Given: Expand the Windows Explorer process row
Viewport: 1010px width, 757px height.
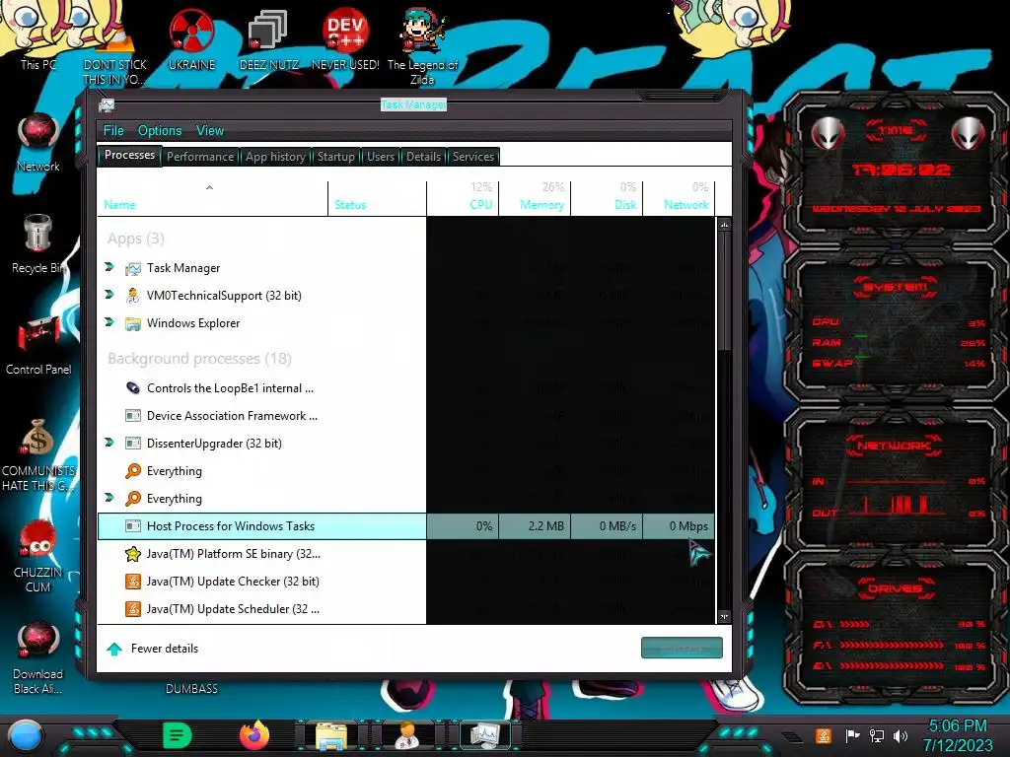Looking at the screenshot, I should [x=109, y=322].
